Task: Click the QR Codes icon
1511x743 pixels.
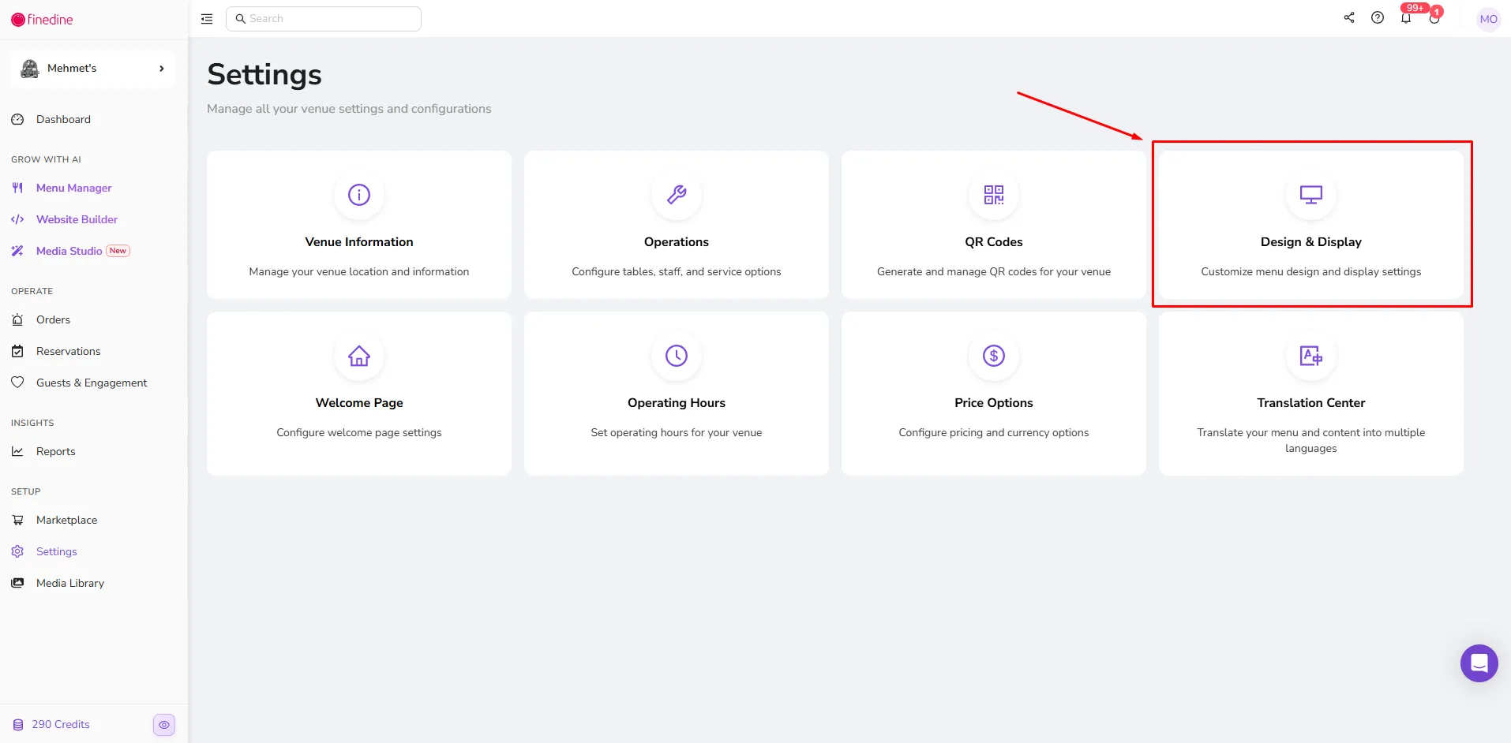Action: click(x=993, y=195)
